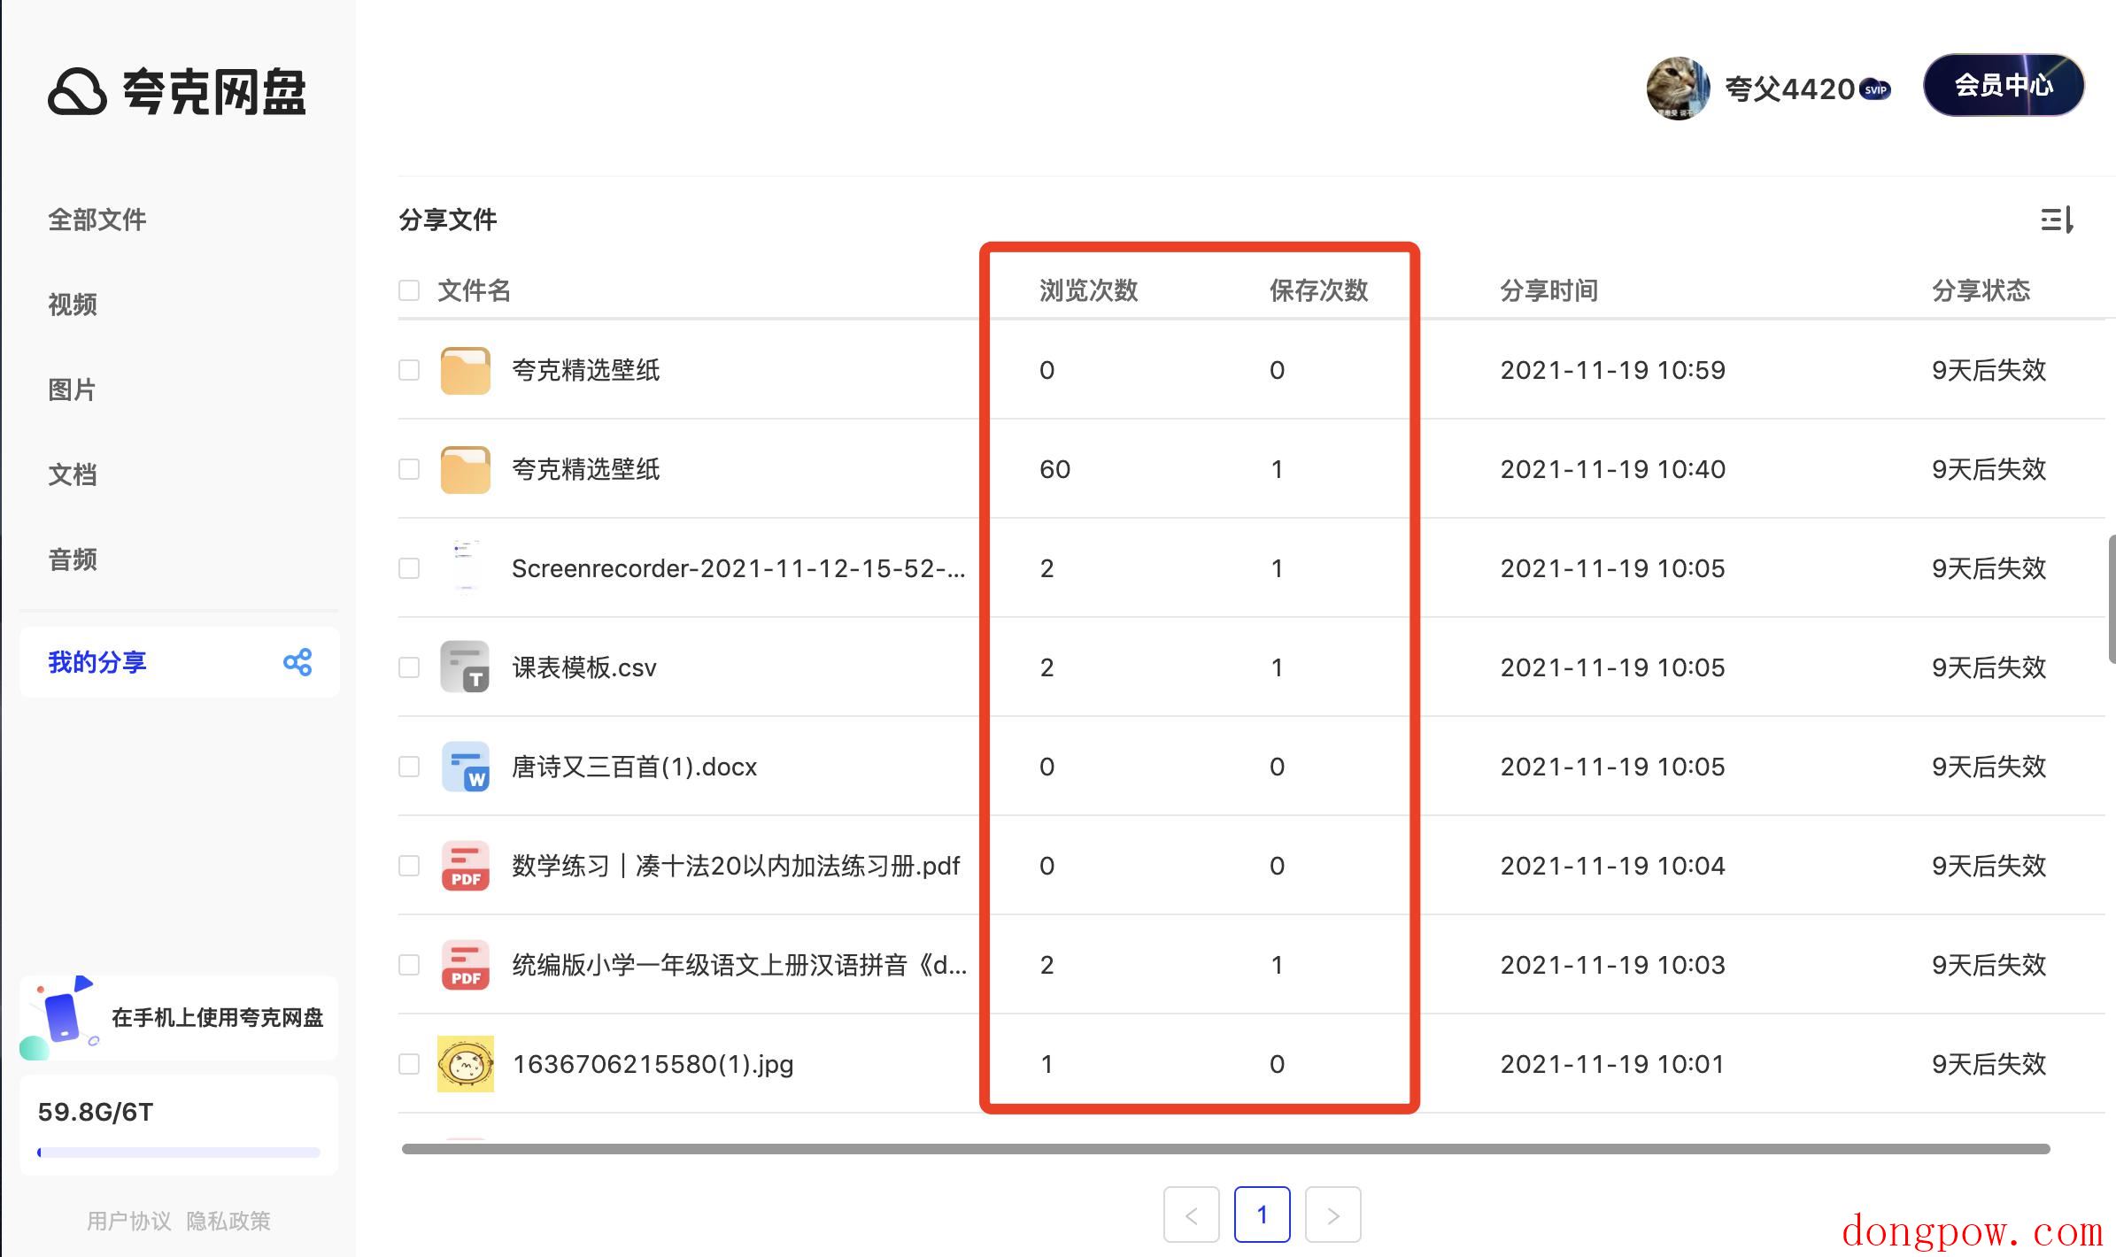Click 9天后失效 status of 10:59 row

click(1989, 370)
